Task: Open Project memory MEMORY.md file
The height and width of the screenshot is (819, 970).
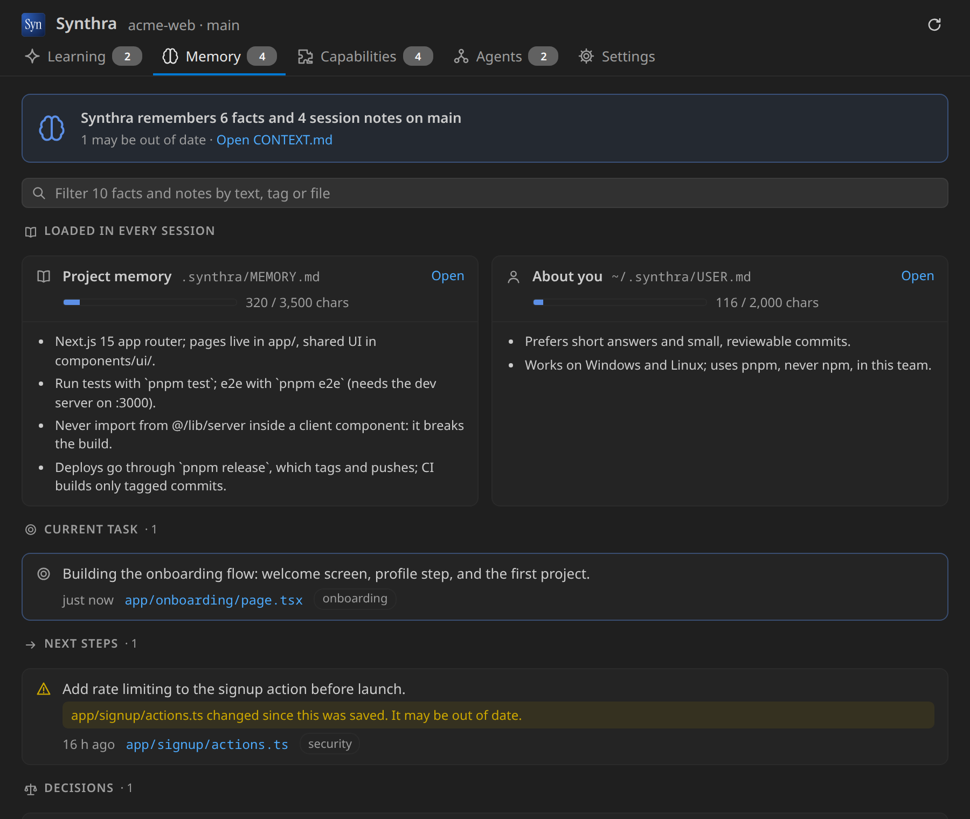Action: 448,276
